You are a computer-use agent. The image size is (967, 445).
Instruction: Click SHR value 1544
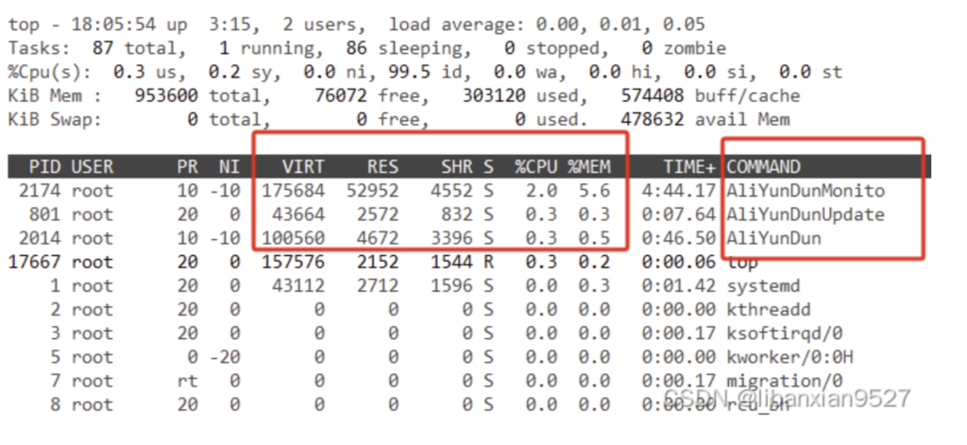click(451, 262)
